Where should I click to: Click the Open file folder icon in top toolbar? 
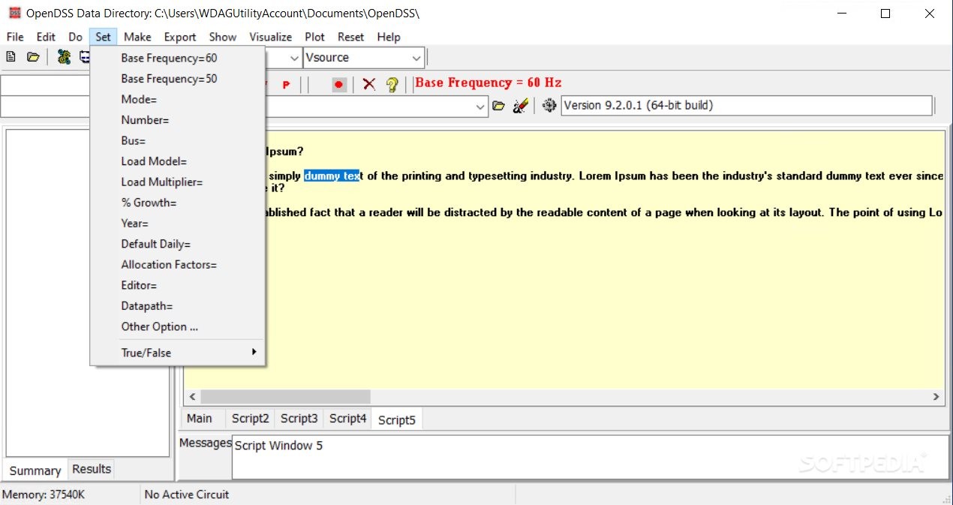(x=33, y=57)
